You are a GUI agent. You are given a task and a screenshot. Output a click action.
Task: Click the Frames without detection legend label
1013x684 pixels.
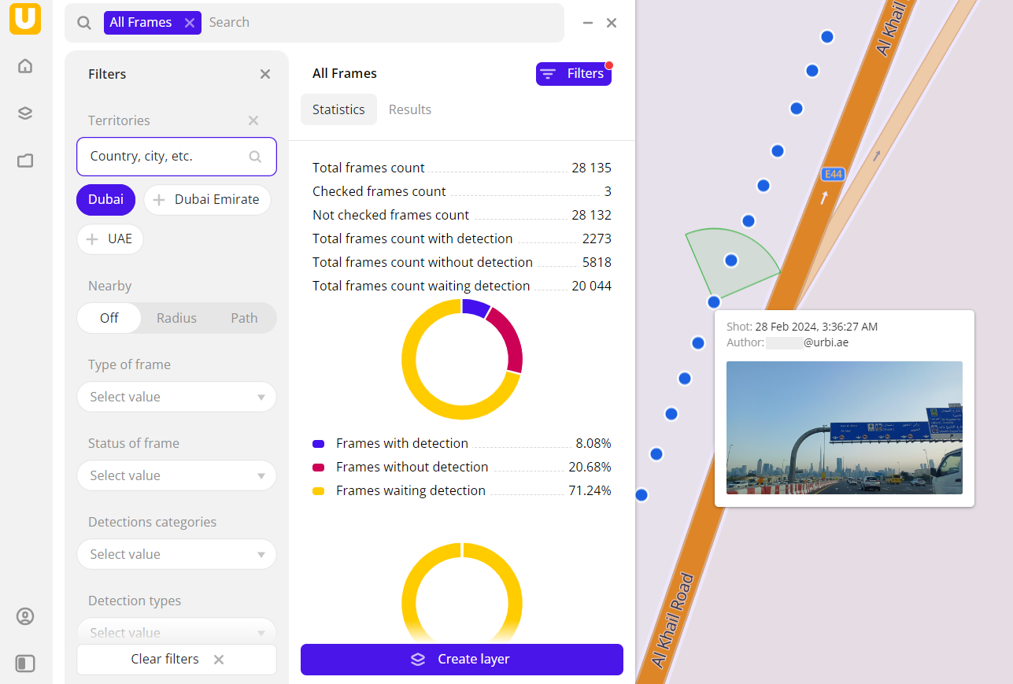tap(412, 468)
